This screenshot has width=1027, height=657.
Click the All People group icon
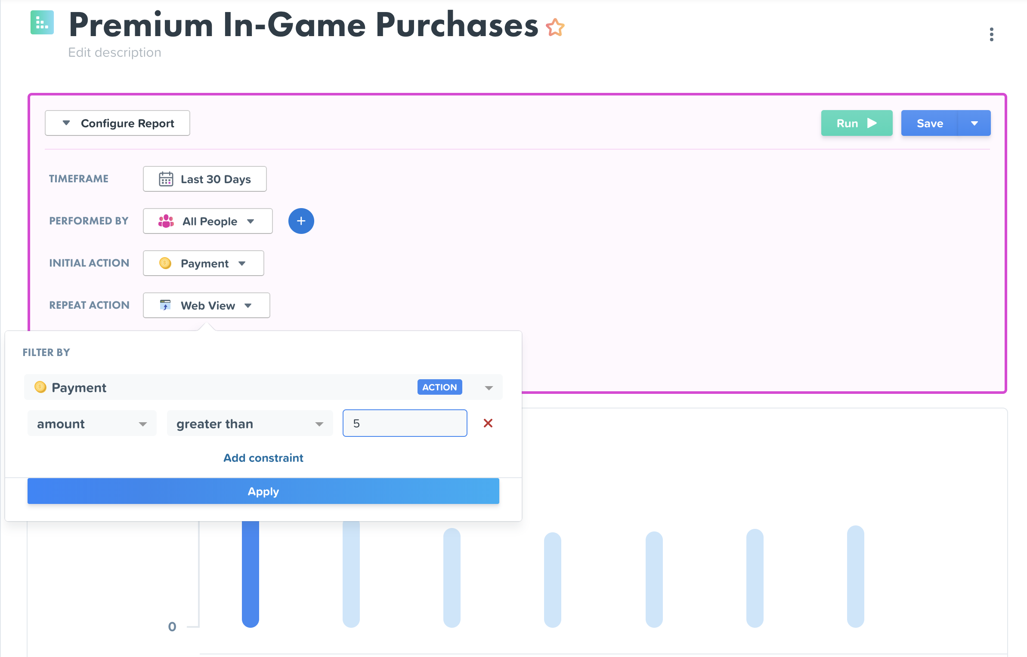[x=166, y=221]
